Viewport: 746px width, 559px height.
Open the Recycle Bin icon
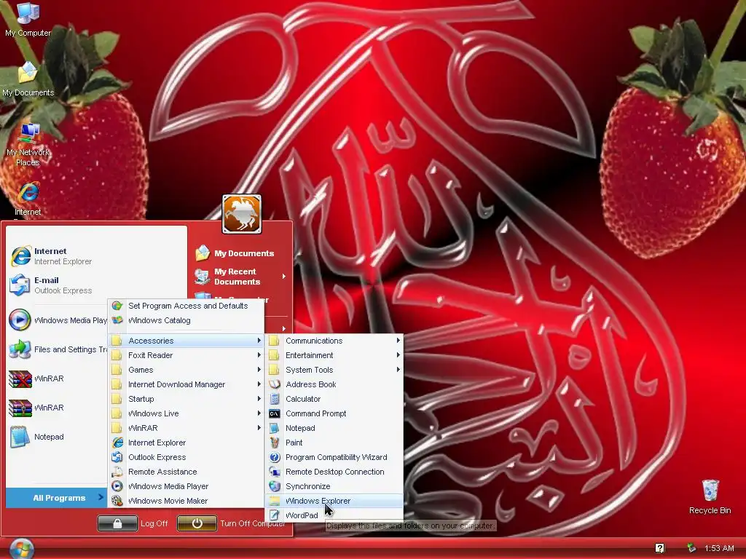(710, 496)
